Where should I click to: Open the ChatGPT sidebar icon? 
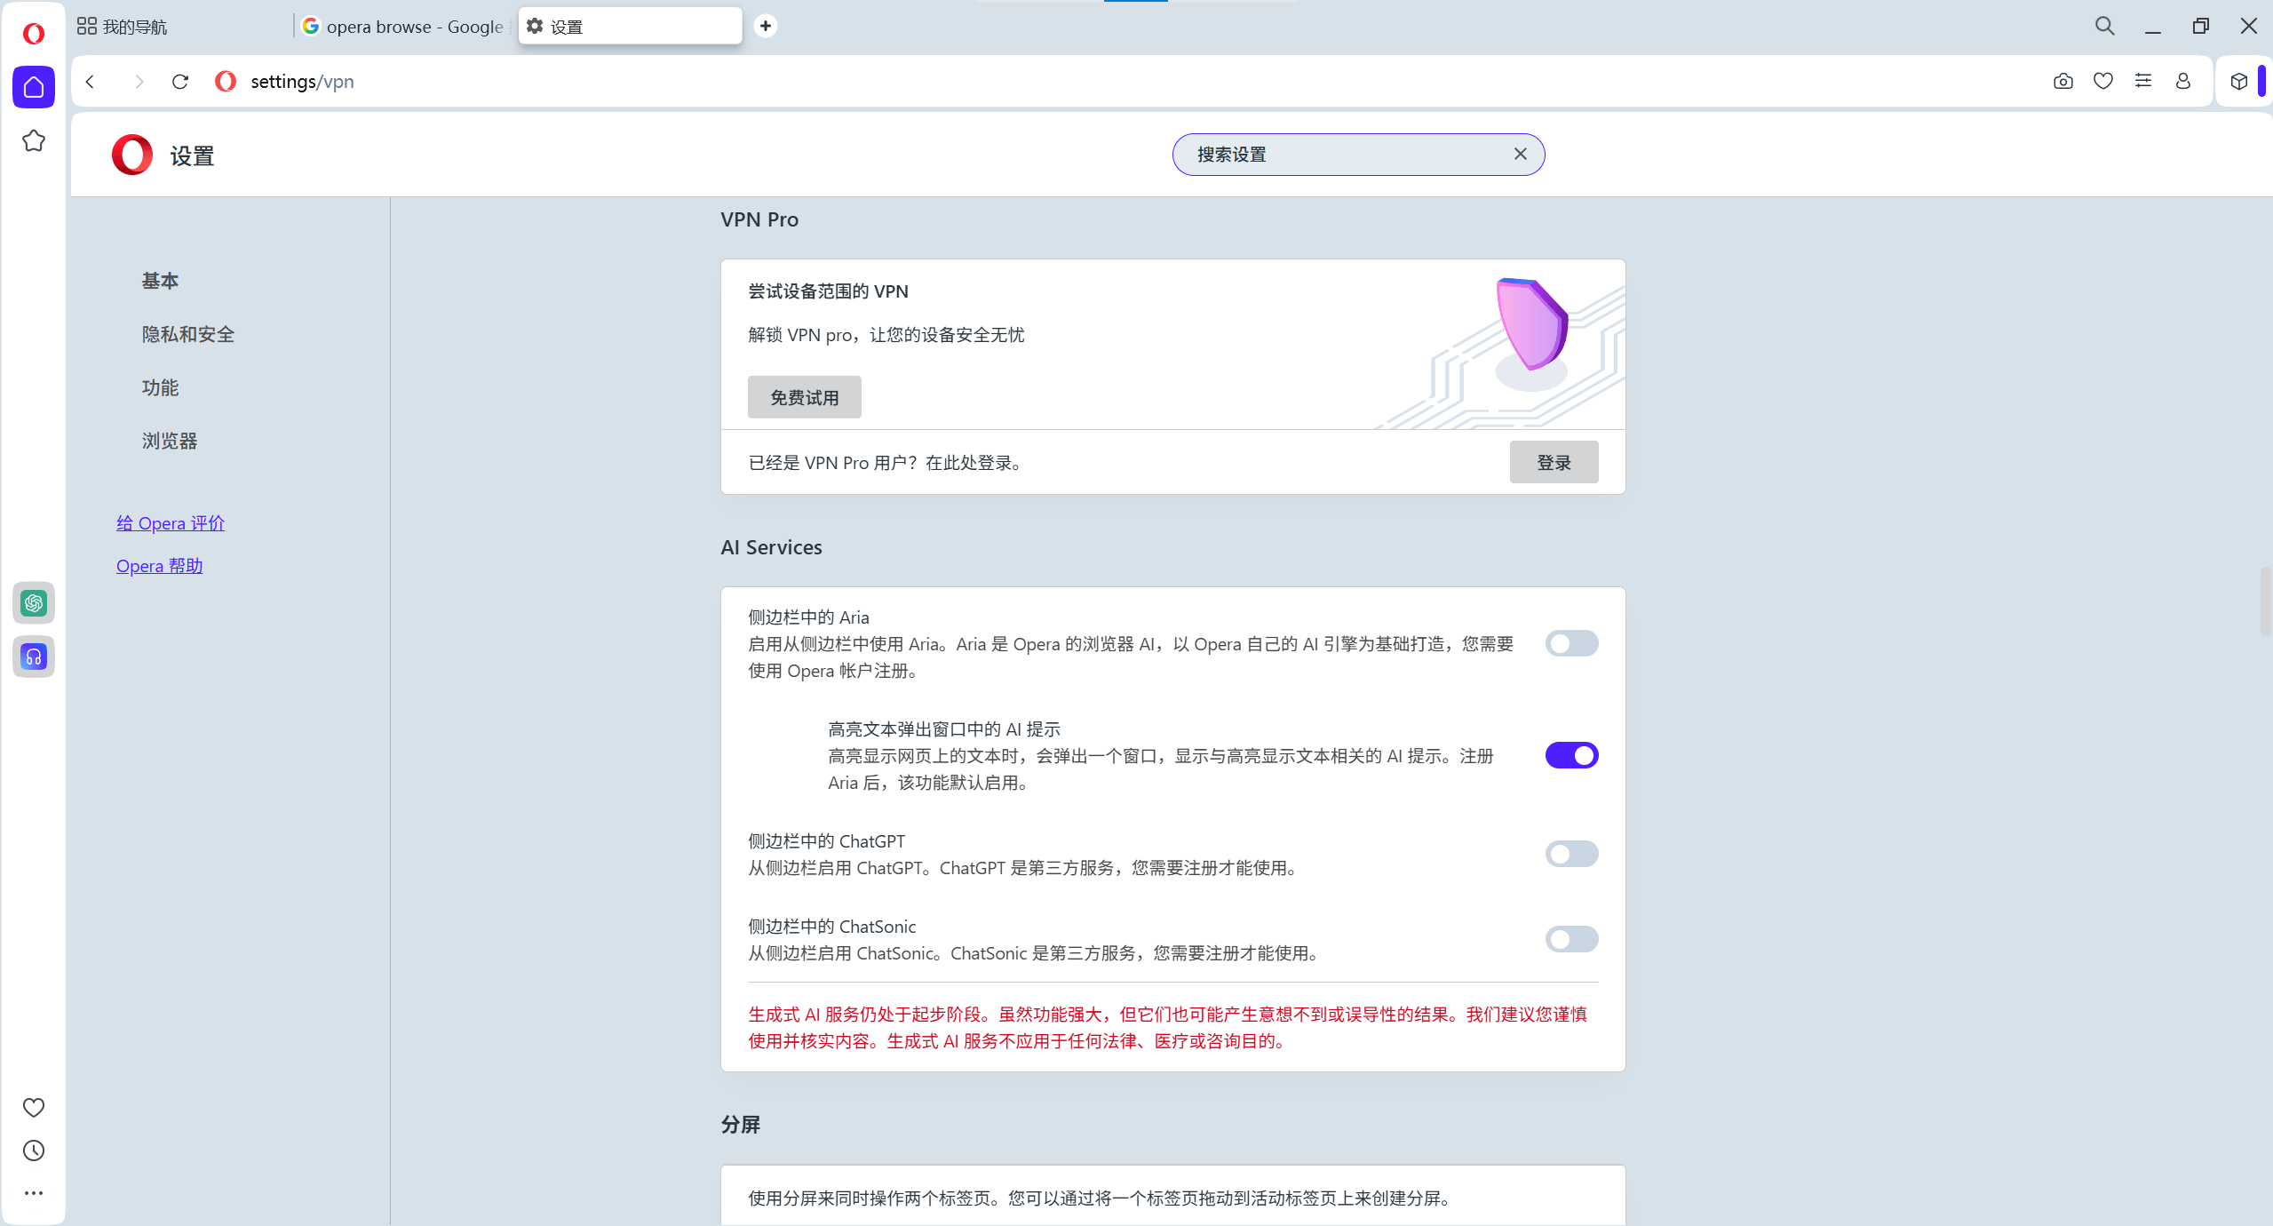coord(34,603)
